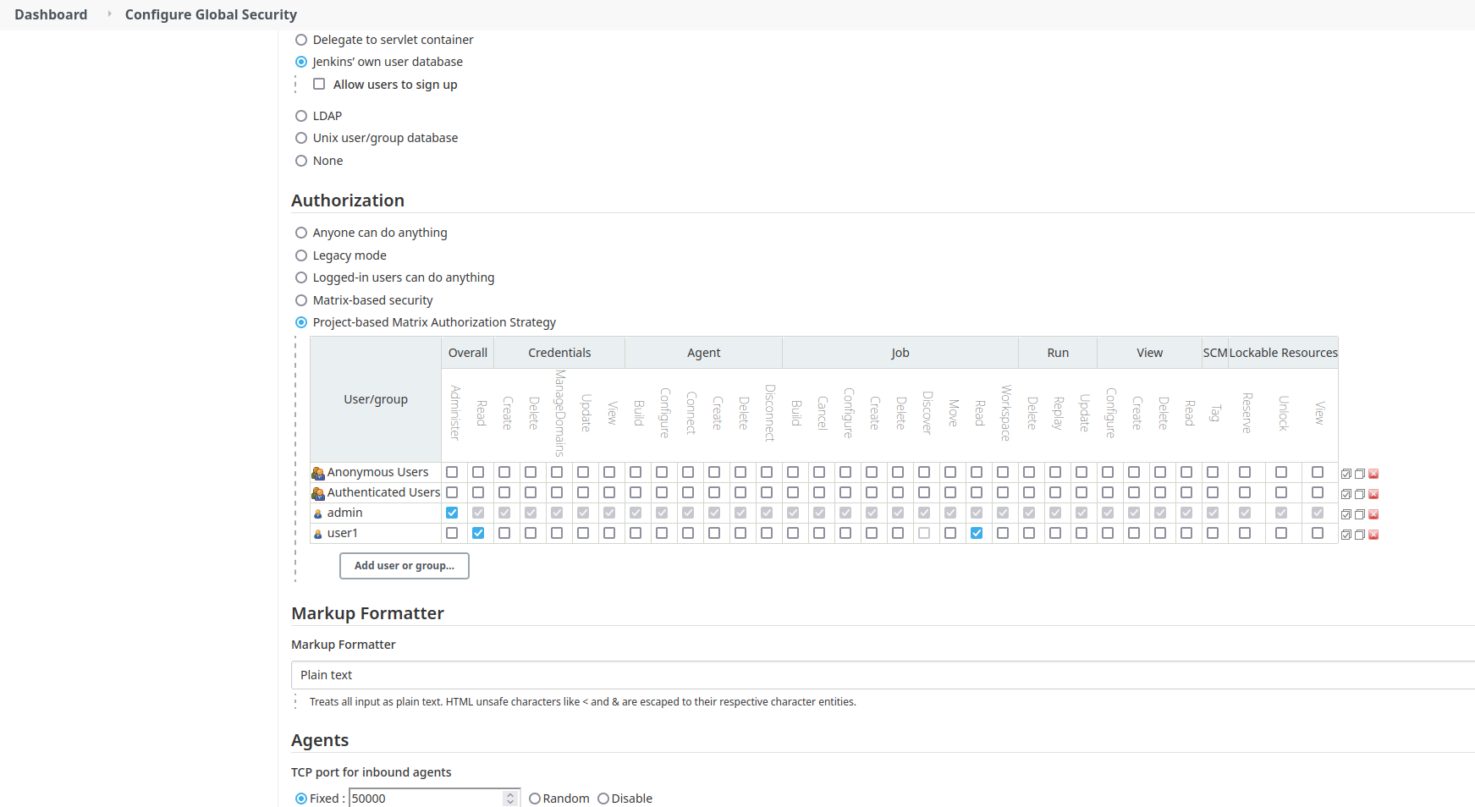1475x807 pixels.
Task: Remove the Anonymous Users row via red X
Action: point(1373,474)
